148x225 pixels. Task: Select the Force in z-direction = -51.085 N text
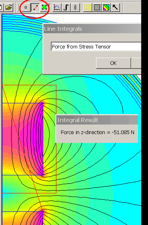point(98,132)
